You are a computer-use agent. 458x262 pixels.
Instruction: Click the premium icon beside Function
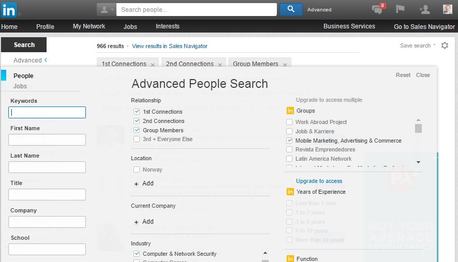pos(290,258)
